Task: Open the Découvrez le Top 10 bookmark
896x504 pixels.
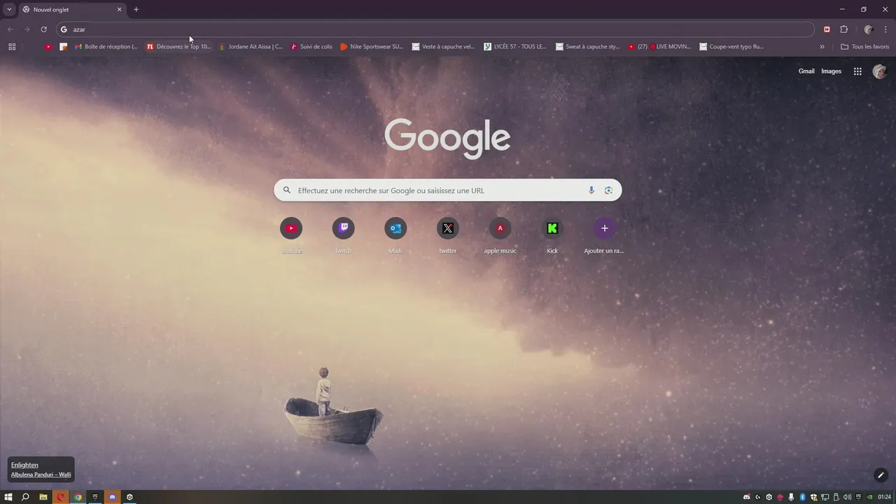Action: pyautogui.click(x=178, y=47)
